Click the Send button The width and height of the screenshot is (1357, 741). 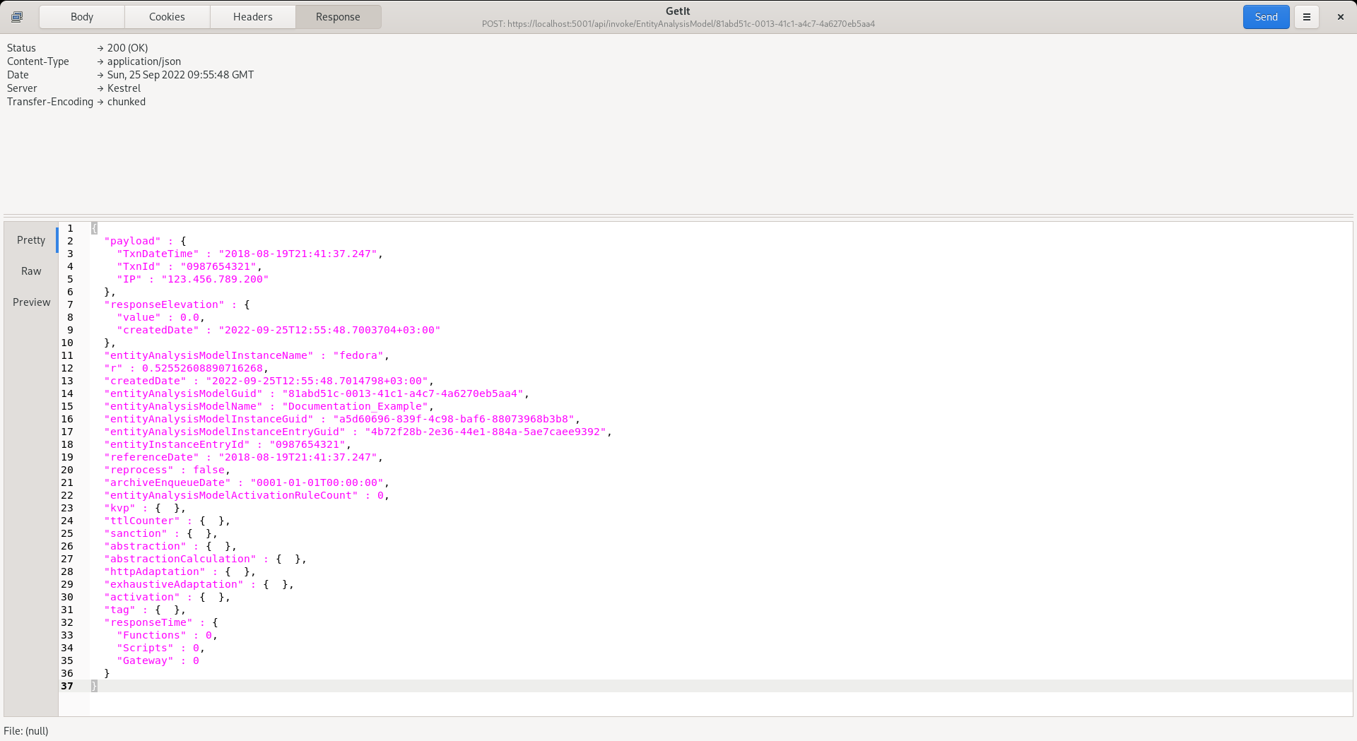point(1266,17)
